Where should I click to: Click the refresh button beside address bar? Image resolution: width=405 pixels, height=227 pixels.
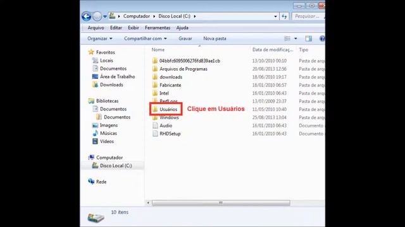(284, 16)
